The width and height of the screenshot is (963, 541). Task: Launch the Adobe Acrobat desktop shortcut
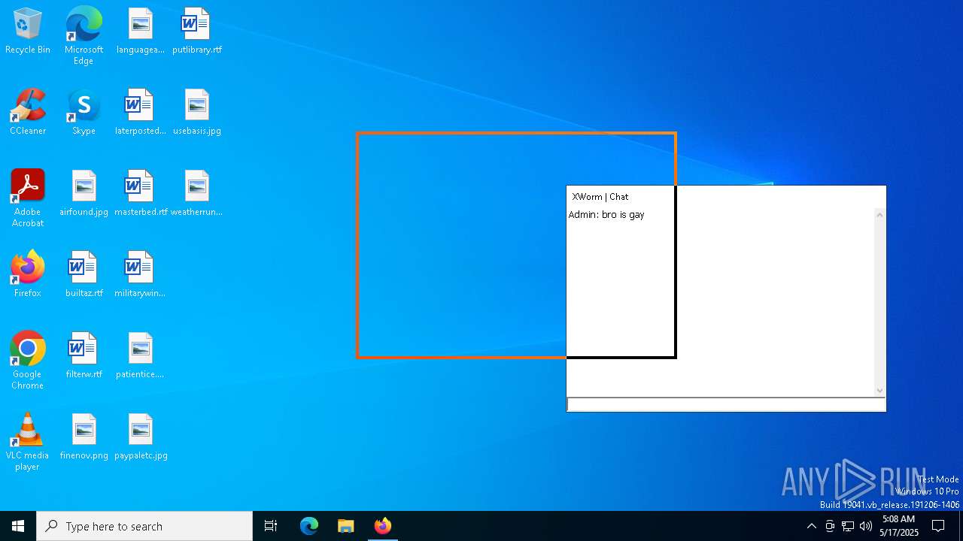28,198
